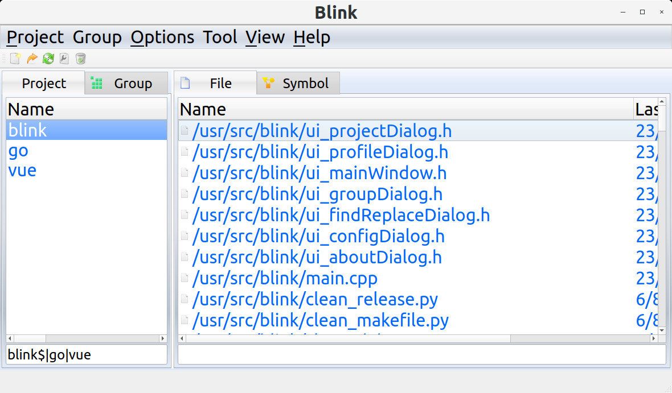Click the file icon beside clean_release.py

[x=185, y=299]
